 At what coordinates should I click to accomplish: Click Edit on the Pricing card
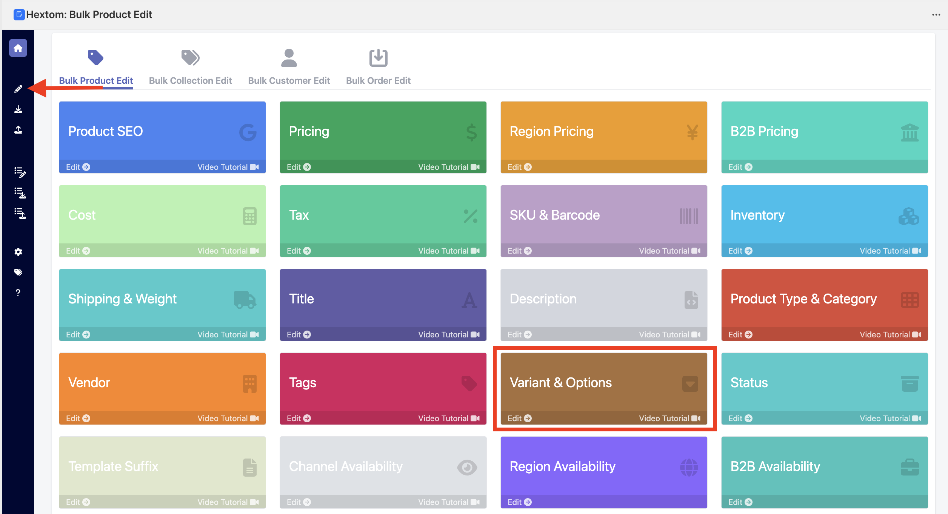tap(299, 167)
